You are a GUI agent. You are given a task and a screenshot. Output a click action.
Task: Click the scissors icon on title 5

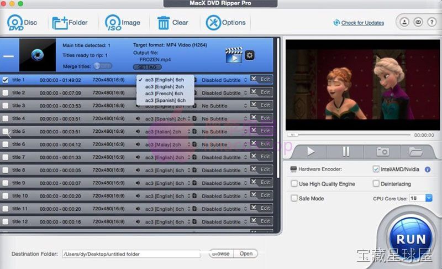tap(254, 130)
